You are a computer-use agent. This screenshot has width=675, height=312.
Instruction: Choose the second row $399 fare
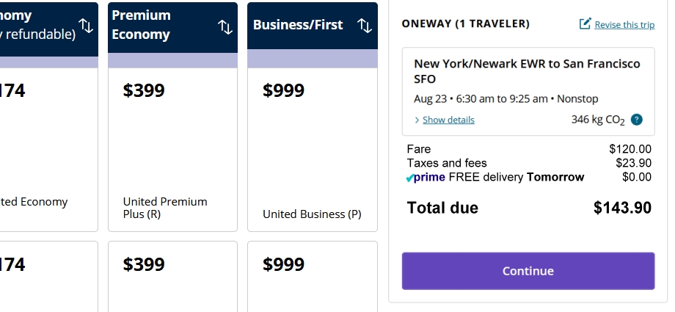click(172, 276)
